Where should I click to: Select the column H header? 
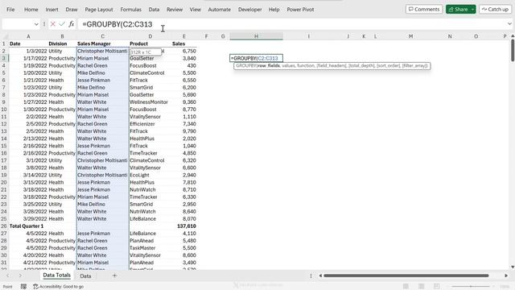pyautogui.click(x=256, y=36)
